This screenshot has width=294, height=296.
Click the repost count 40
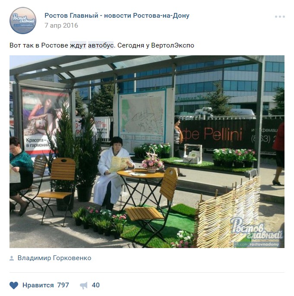tap(95, 285)
